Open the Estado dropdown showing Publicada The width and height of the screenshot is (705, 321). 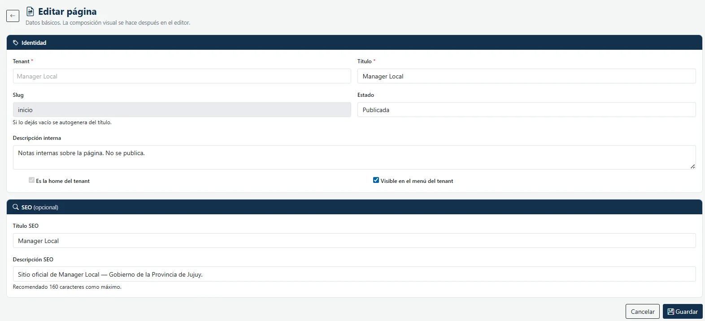[x=527, y=110]
